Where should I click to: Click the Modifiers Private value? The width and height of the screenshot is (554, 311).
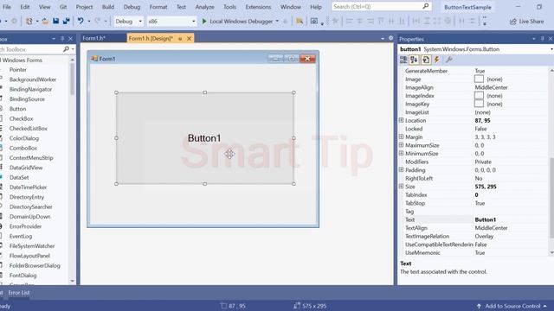[x=483, y=162]
